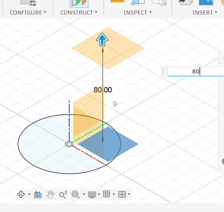Image resolution: width=224 pixels, height=212 pixels.
Task: Click the Offset Plane construct icon
Action: (x=79, y=3)
